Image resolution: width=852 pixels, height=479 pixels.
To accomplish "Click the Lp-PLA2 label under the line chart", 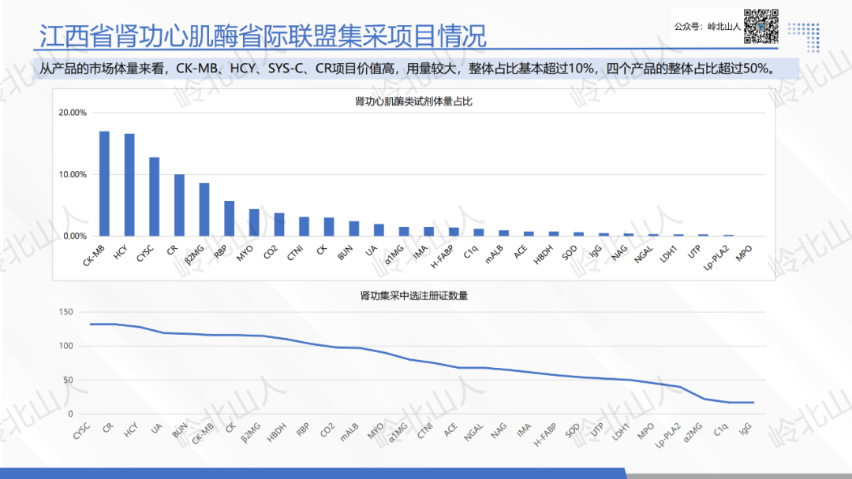I will tap(668, 435).
